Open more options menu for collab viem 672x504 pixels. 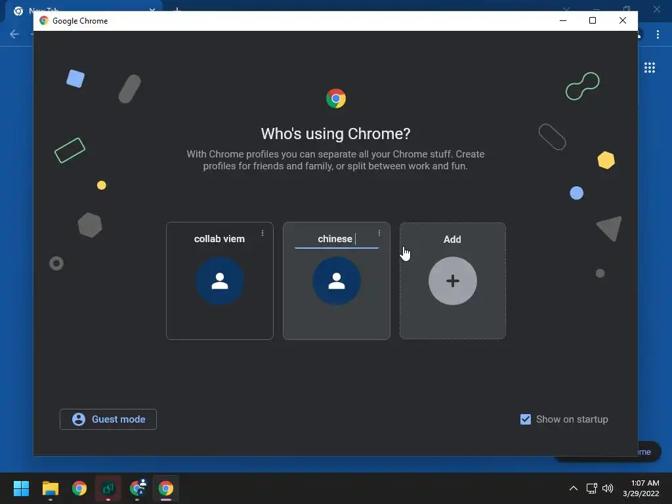[x=262, y=233]
